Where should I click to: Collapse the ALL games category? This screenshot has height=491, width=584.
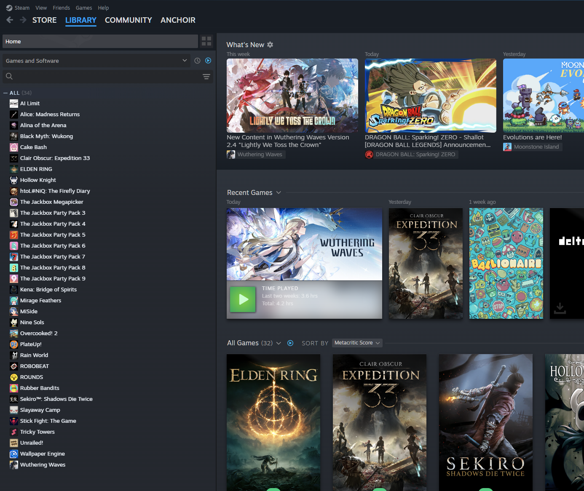(5, 93)
